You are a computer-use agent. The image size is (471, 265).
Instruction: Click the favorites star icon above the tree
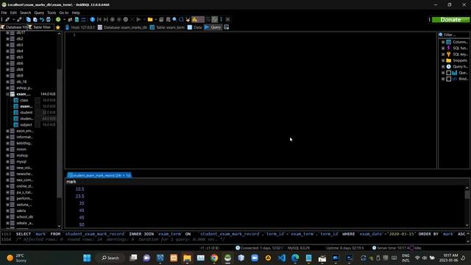click(58, 27)
